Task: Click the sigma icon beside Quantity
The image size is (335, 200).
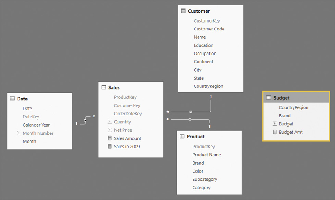Action: pos(109,122)
